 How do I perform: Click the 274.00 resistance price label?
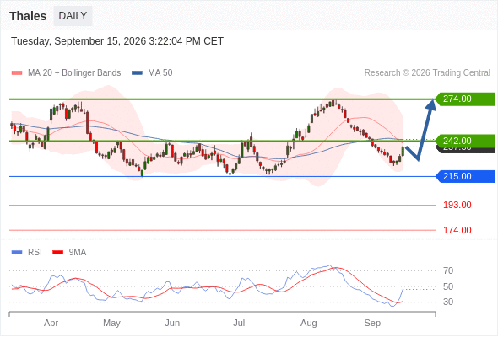click(465, 99)
